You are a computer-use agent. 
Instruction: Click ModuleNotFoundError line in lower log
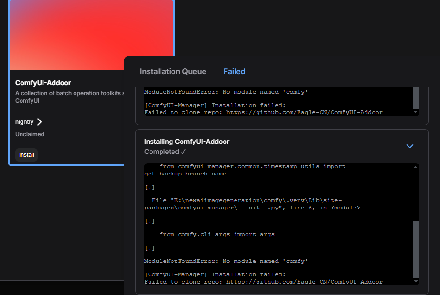pyautogui.click(x=226, y=261)
